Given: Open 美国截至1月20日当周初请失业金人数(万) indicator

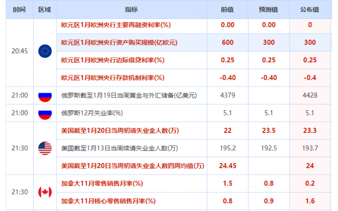Looking at the screenshot, I should point(120,131).
